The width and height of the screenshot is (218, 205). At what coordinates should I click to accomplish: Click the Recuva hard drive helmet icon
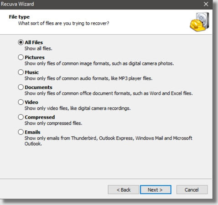199,22
